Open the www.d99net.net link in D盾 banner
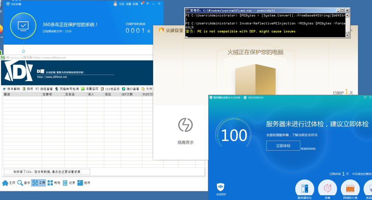372x200 pixels. pyautogui.click(x=52, y=77)
